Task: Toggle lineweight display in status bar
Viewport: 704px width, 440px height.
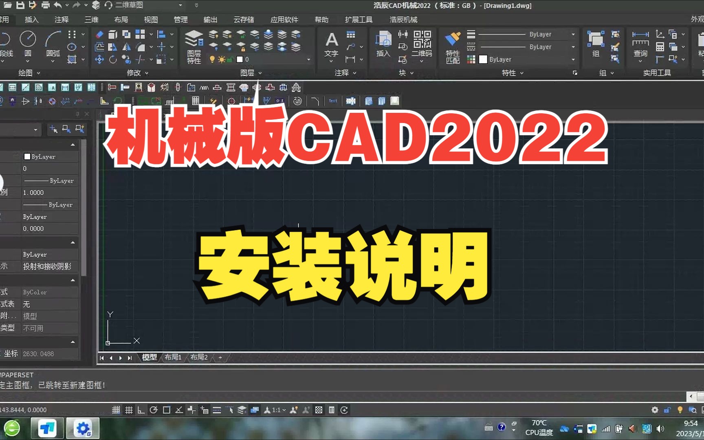Action: click(x=217, y=410)
